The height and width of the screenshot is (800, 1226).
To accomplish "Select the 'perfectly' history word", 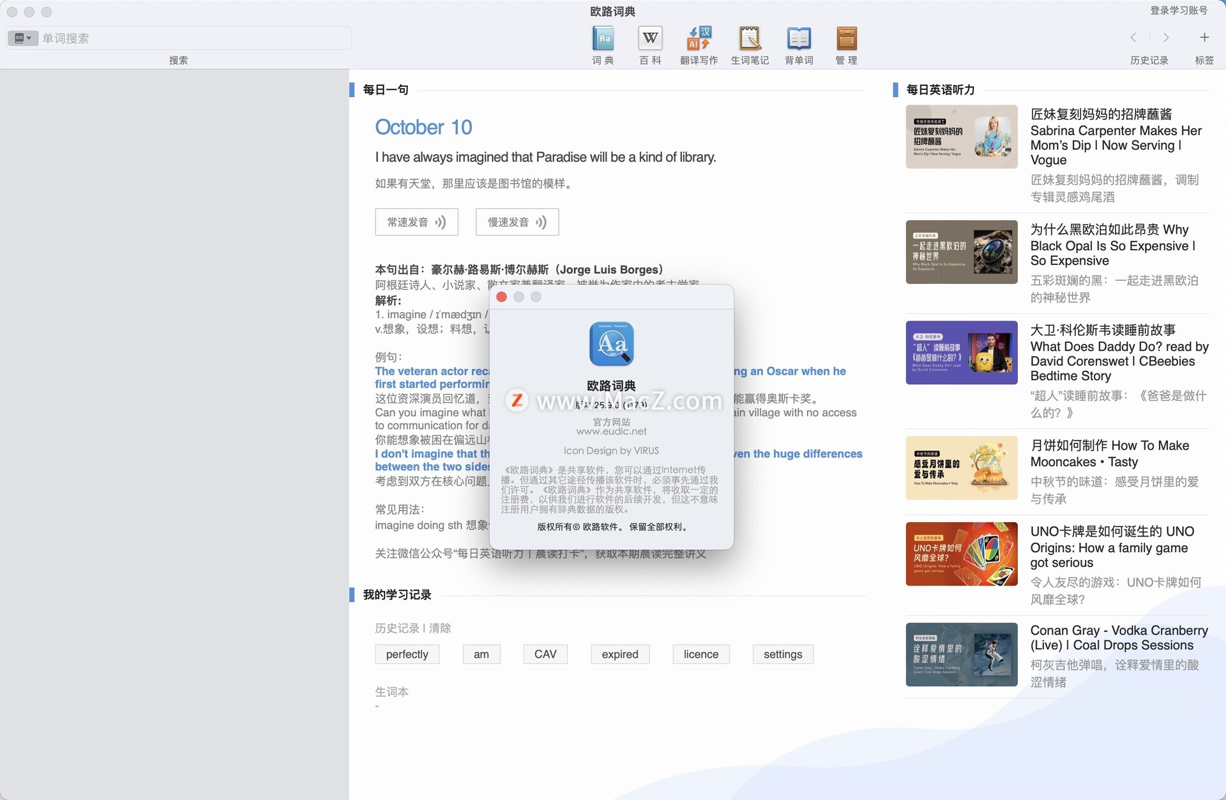I will (x=407, y=654).
